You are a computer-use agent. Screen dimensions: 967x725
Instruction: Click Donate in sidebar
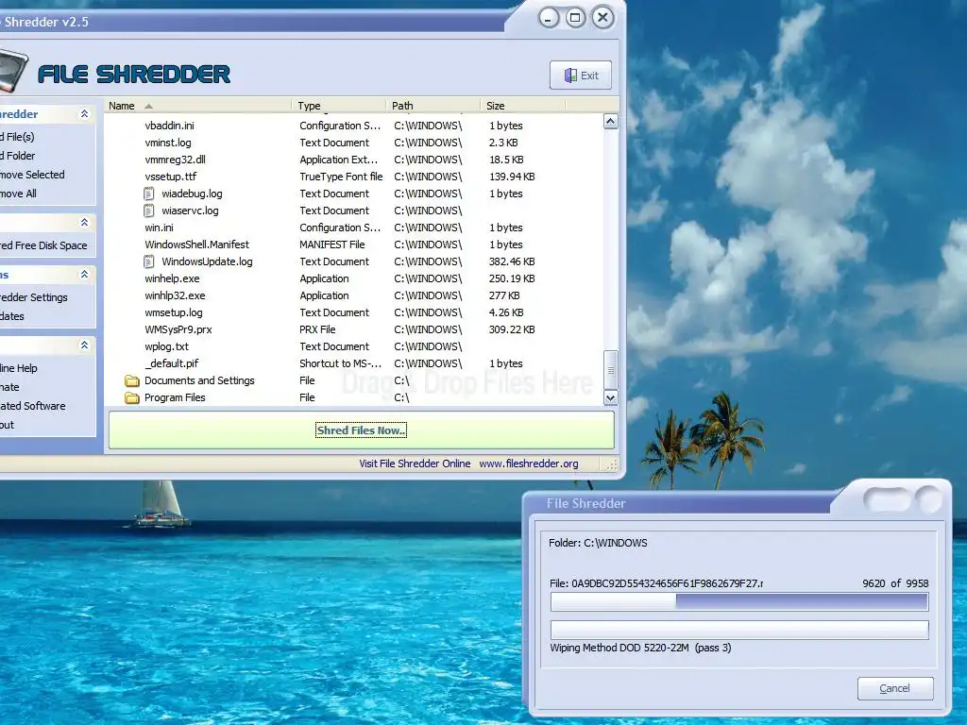[9, 387]
